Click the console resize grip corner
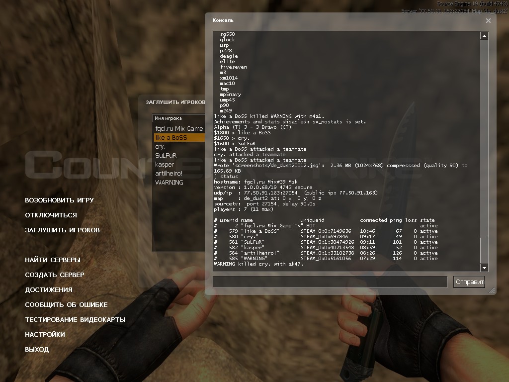The image size is (509, 382). click(492, 290)
